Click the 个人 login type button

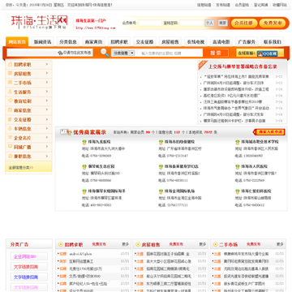[x=209, y=23]
